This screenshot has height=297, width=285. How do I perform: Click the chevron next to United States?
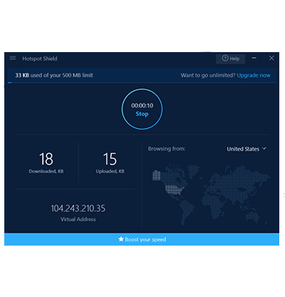coord(264,148)
